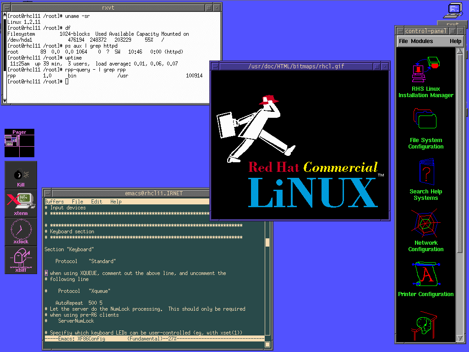The image size is (469, 352).
Task: Open Edit menu in emacs
Action: (x=97, y=202)
